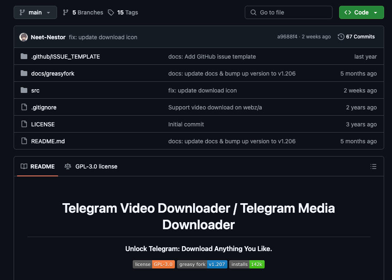The height and width of the screenshot is (280, 392).
Task: Open commit hash a9688f4
Action: [x=287, y=37]
